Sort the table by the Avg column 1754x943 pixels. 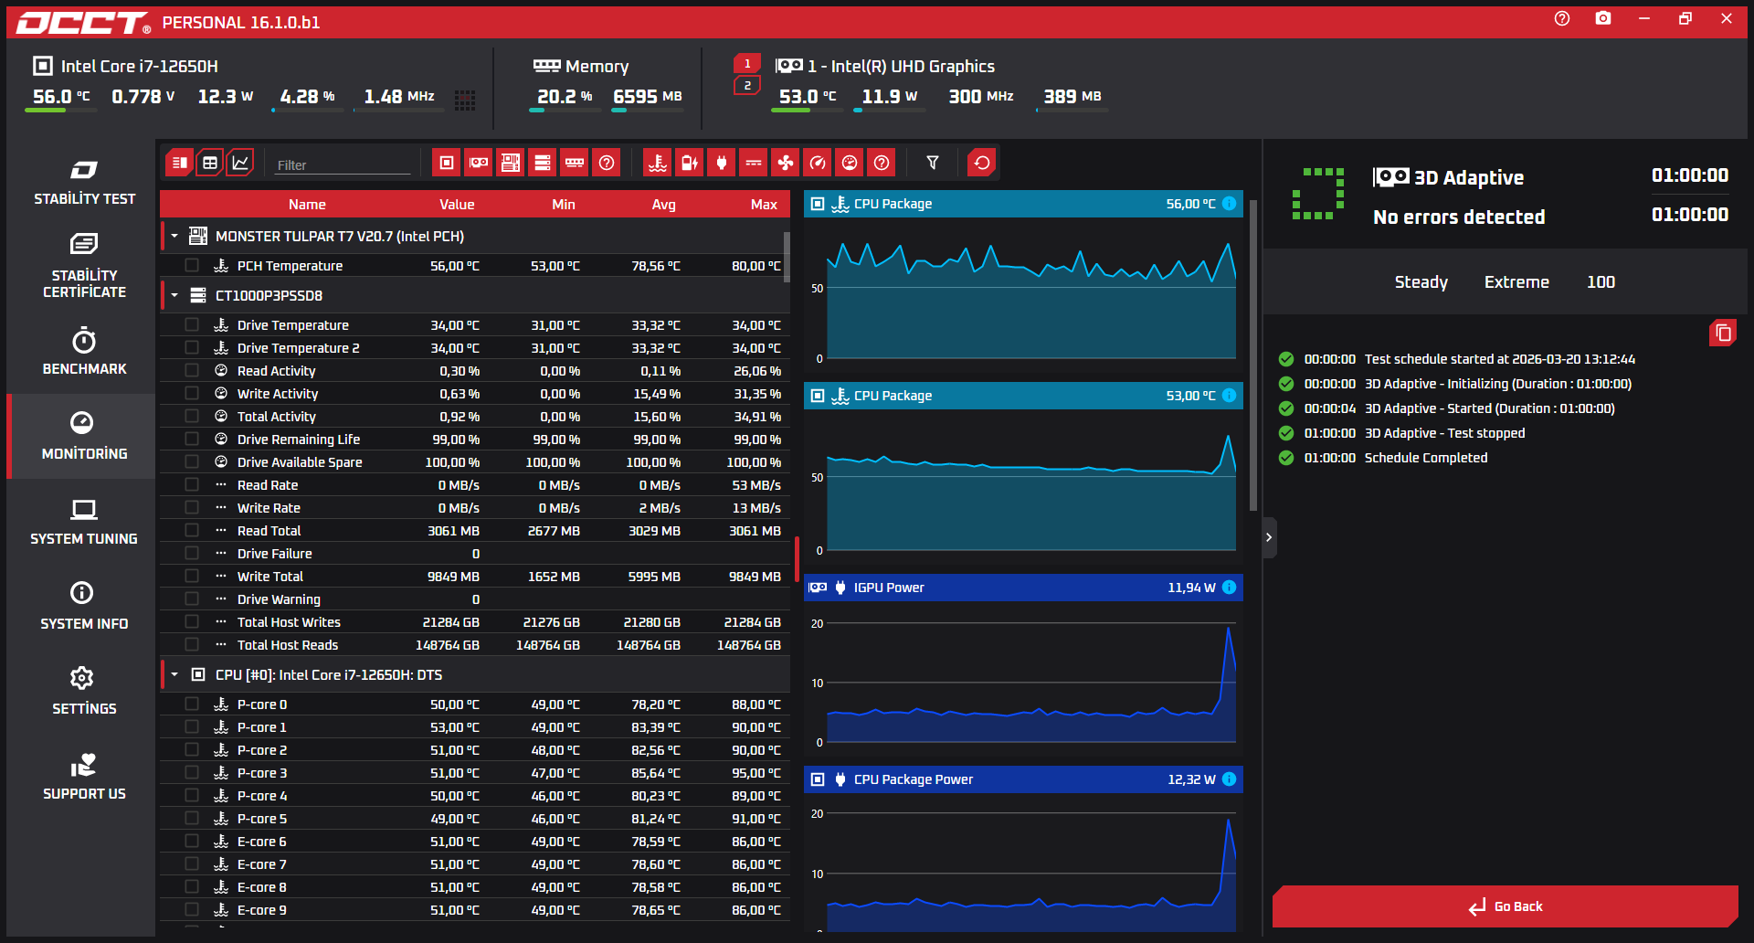[664, 204]
